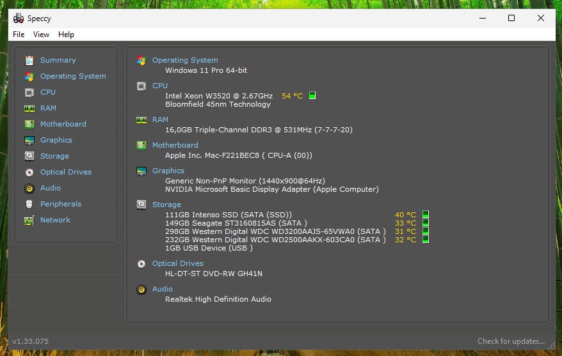This screenshot has height=356, width=562.
Task: Click the Operating System flag icon in sidebar
Action: [x=29, y=76]
